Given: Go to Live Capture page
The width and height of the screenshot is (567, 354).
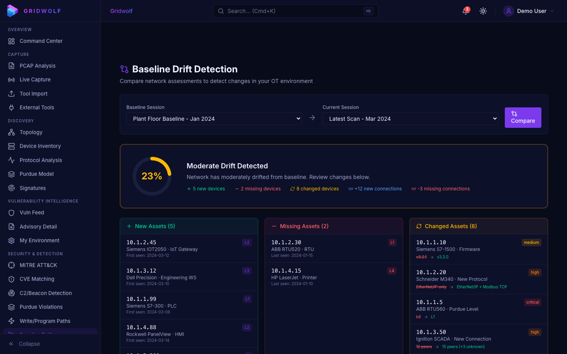Looking at the screenshot, I should (50, 80).
